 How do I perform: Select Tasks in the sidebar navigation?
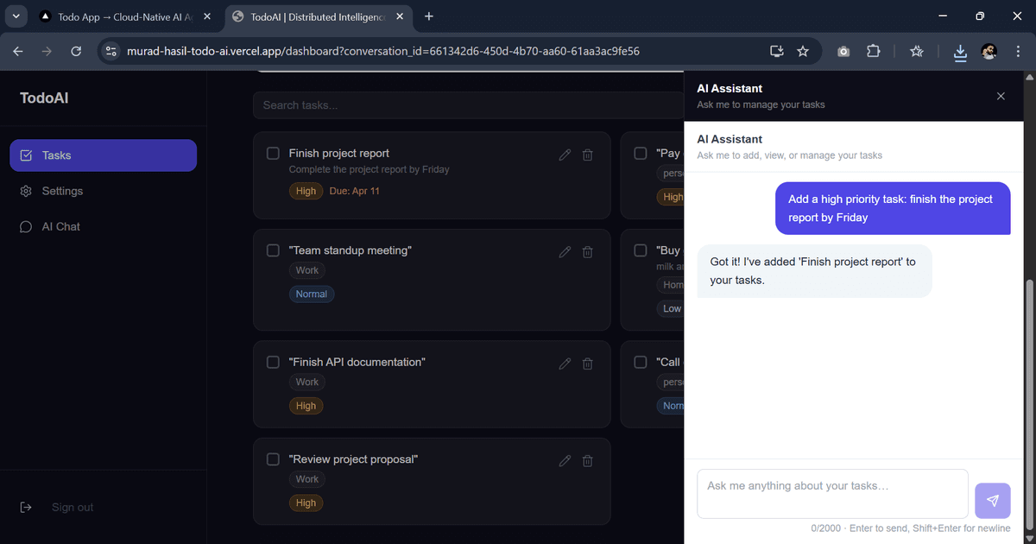(55, 155)
